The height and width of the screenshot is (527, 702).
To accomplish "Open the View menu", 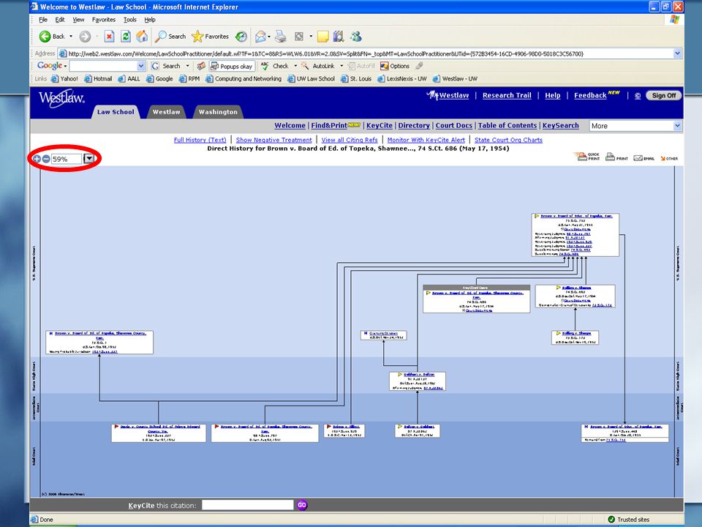I will 78,20.
